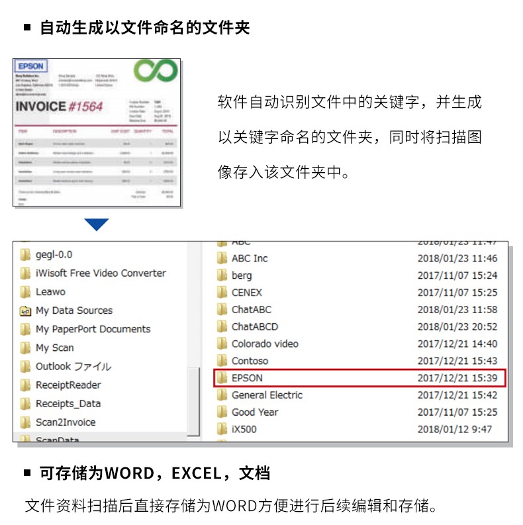Image resolution: width=523 pixels, height=525 pixels.
Task: Select the Outlook ファイル folder name
Action: coord(73,367)
